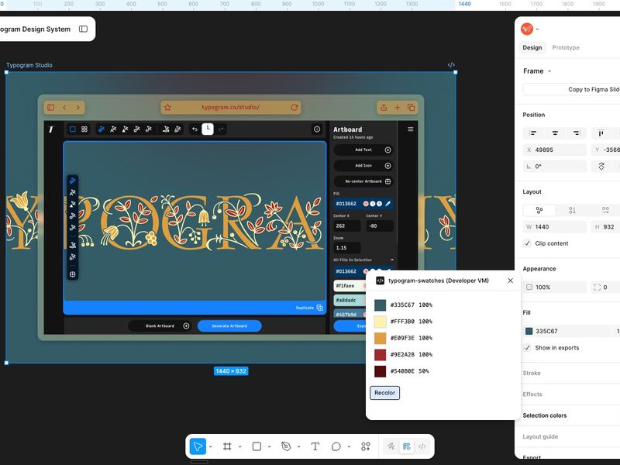Image resolution: width=620 pixels, height=465 pixels.
Task: Close the typogram-swatches plugin window
Action: point(510,281)
